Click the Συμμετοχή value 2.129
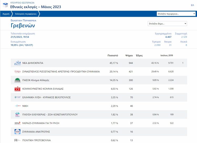Viewport: 197px width, 143px height. (x=184, y=37)
